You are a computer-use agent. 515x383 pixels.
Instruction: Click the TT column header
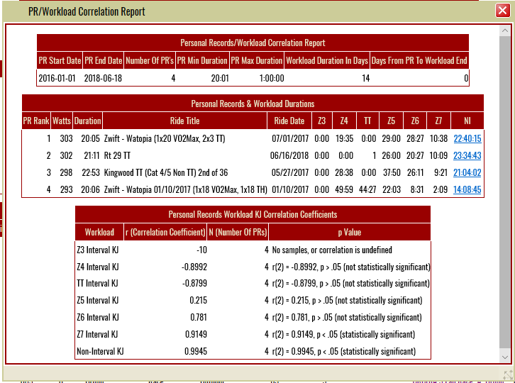(x=367, y=121)
